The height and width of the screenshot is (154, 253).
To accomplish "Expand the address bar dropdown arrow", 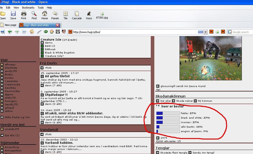I will pyautogui.click(x=205, y=32).
